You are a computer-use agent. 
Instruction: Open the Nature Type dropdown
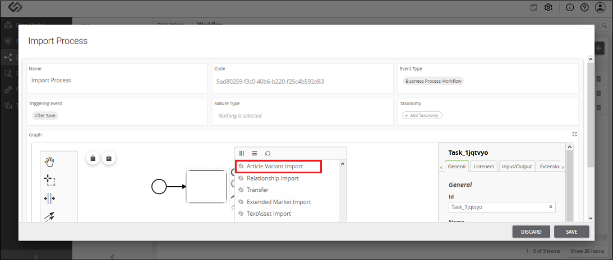point(303,115)
